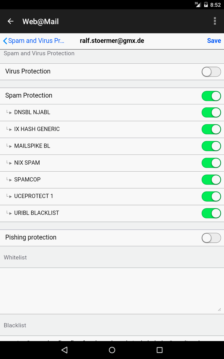Tap the back arrow in the app bar

point(11,21)
